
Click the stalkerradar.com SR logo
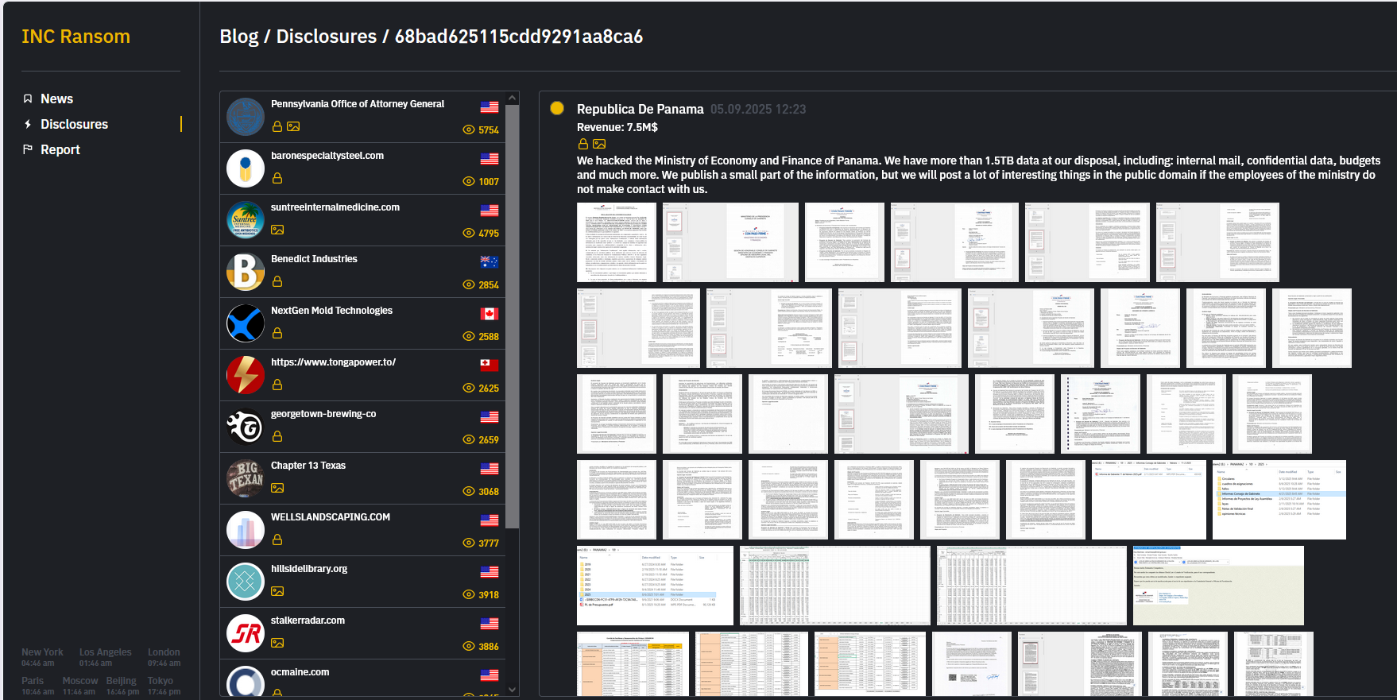pyautogui.click(x=246, y=633)
